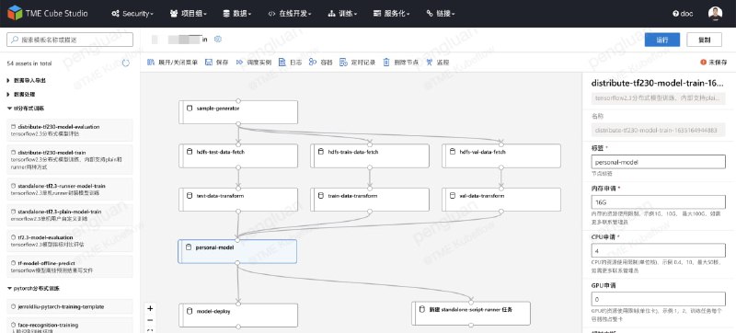Open 定时记录 from the toolbar

tap(357, 63)
